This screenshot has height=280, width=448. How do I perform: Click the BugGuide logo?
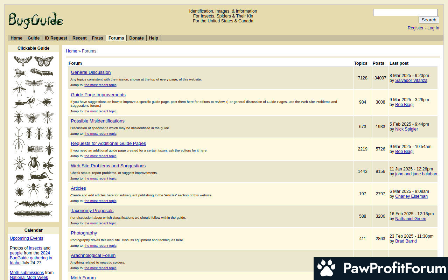click(36, 20)
